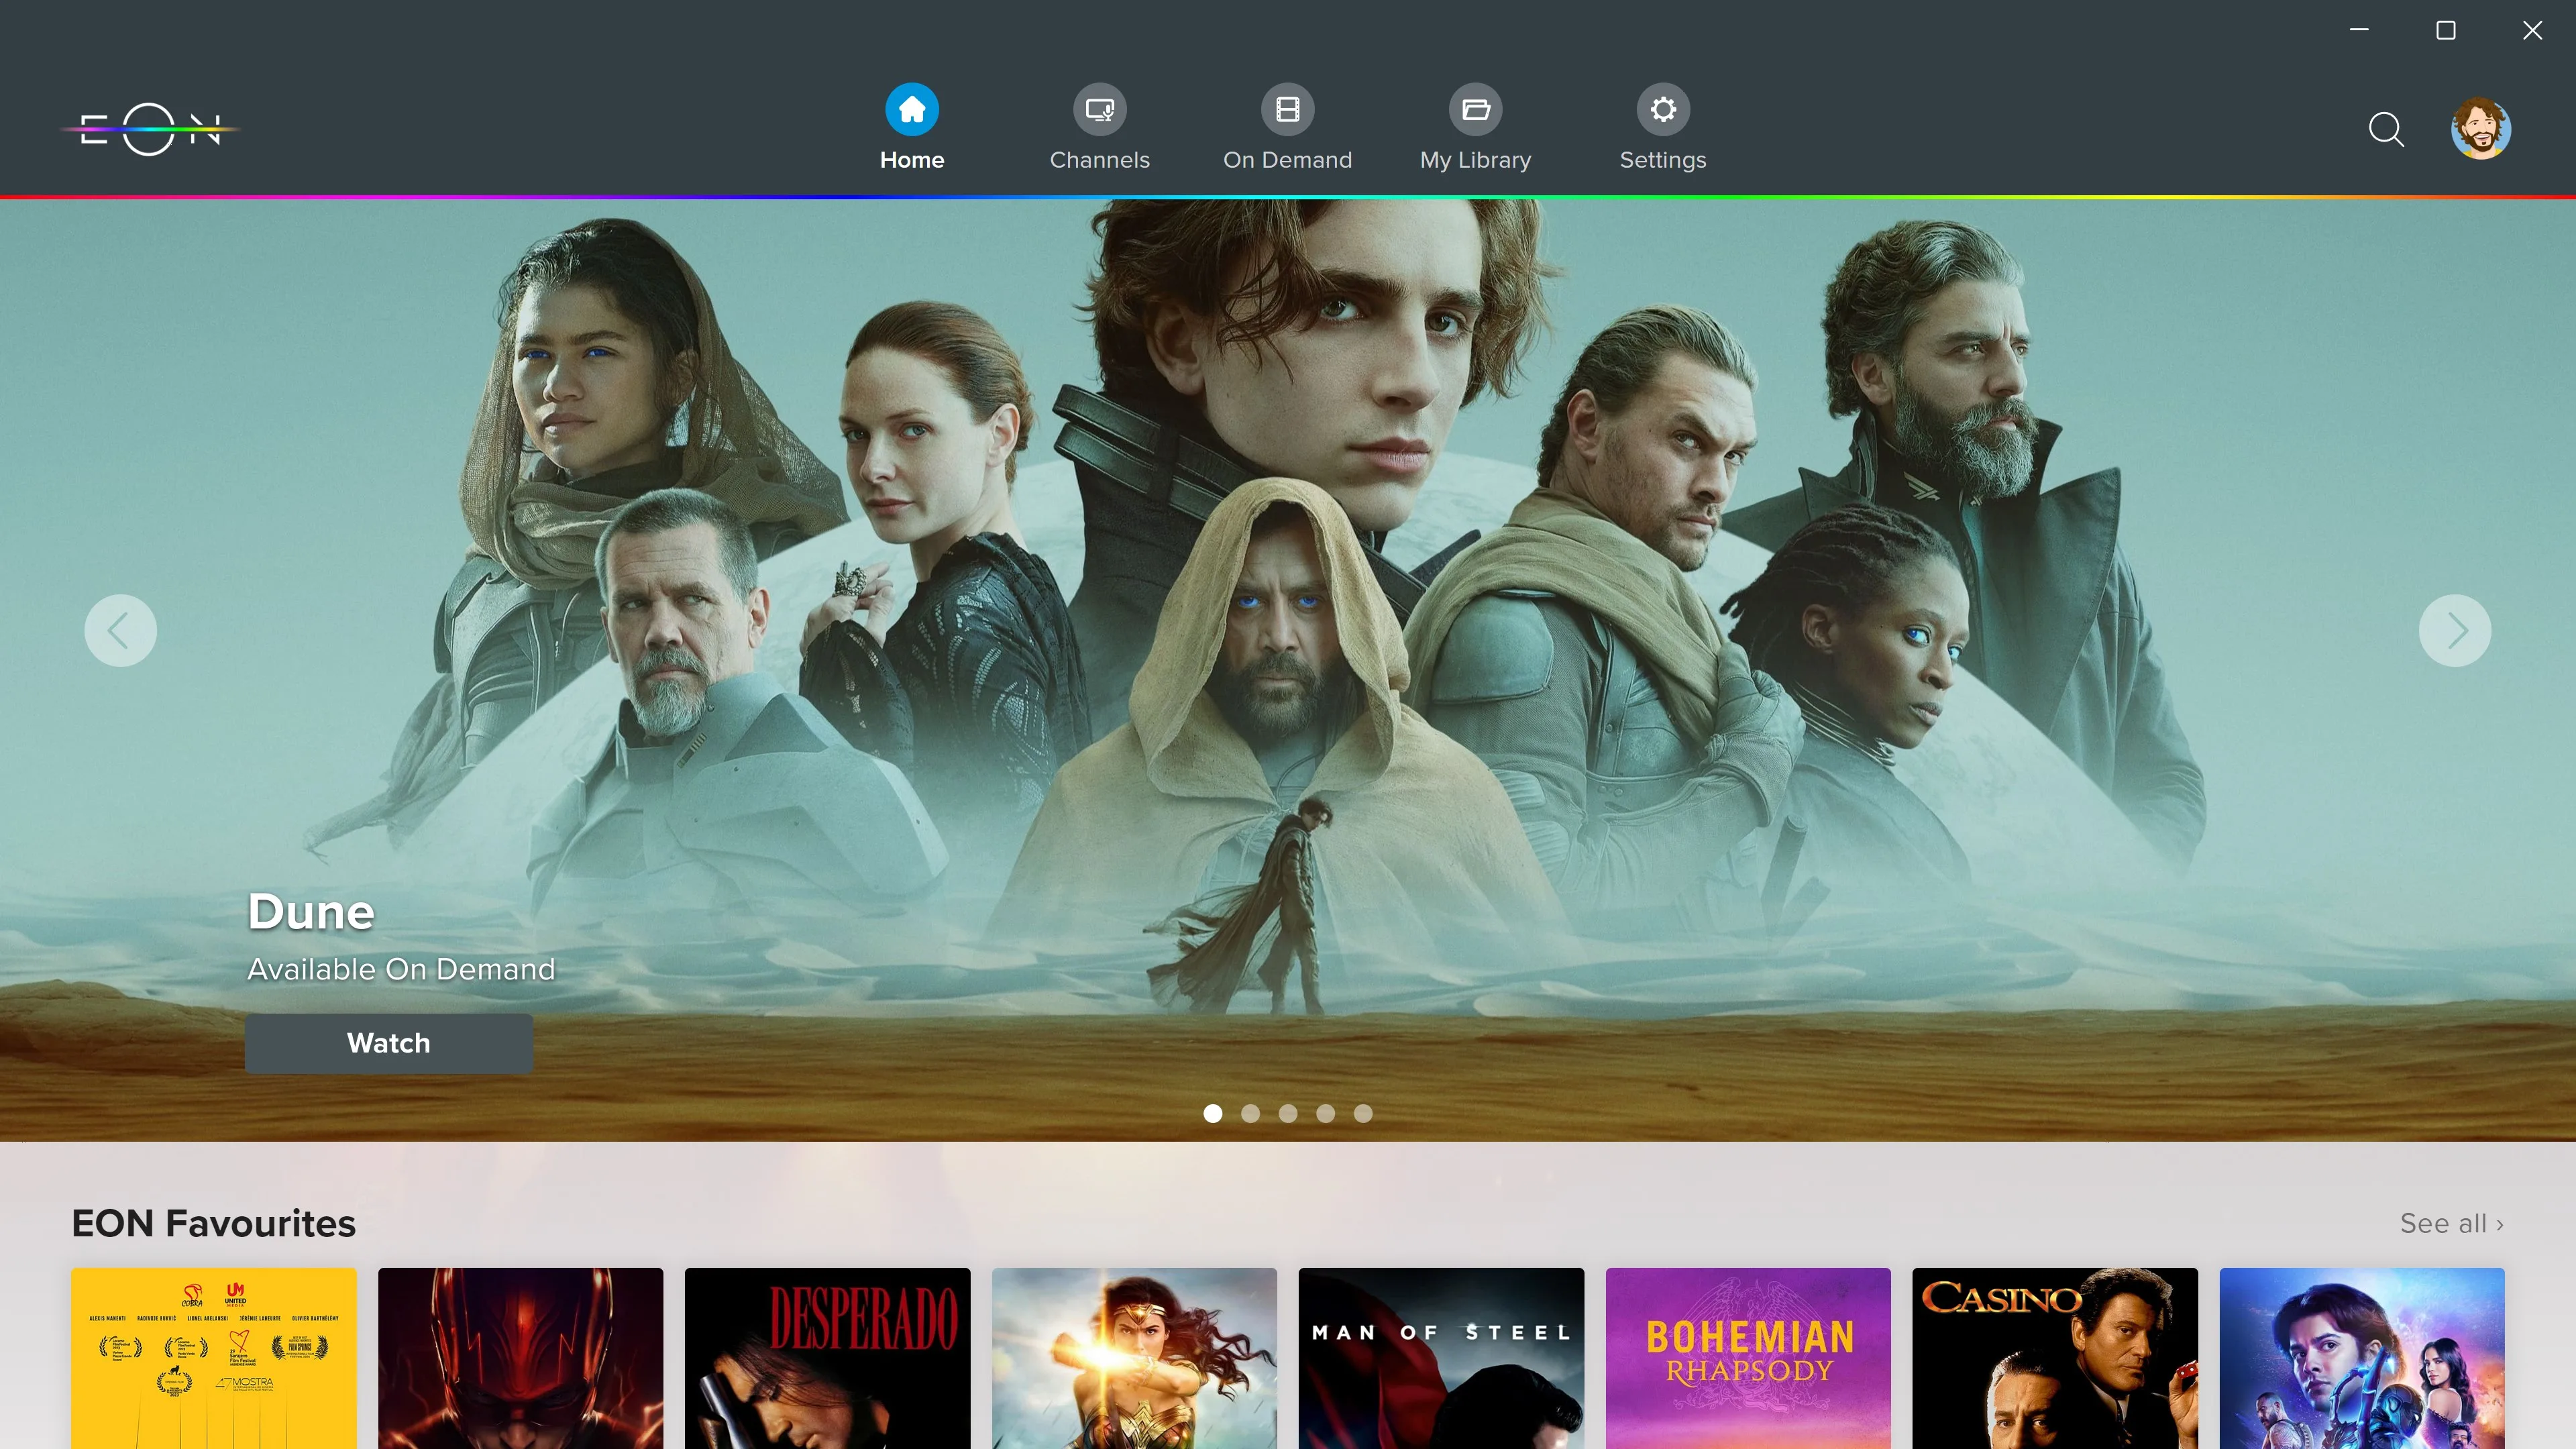2576x1449 pixels.
Task: Click the Watch button for Dune
Action: tap(389, 1043)
